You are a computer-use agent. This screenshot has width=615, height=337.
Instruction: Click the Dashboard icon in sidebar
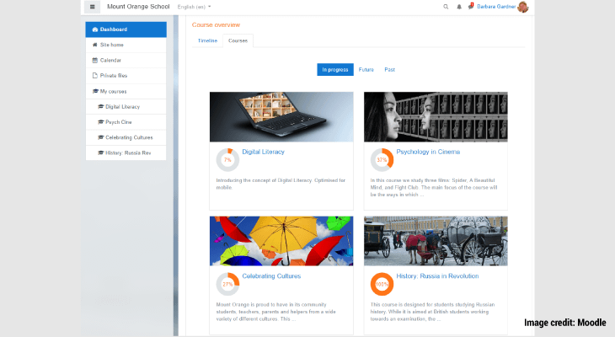point(94,29)
